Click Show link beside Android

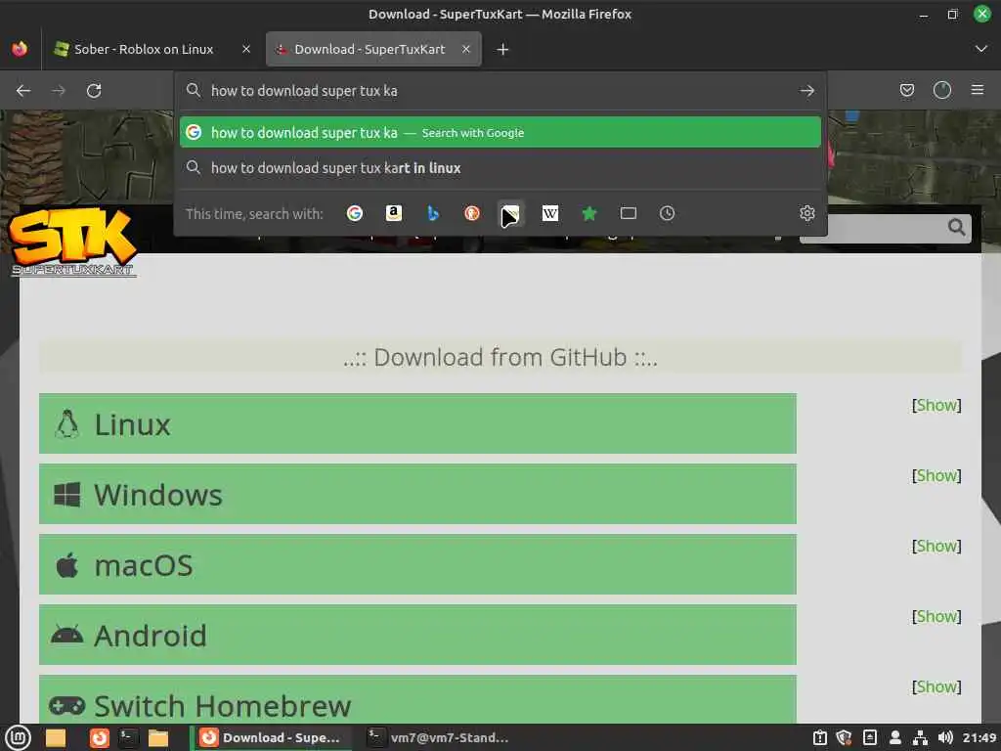point(936,616)
